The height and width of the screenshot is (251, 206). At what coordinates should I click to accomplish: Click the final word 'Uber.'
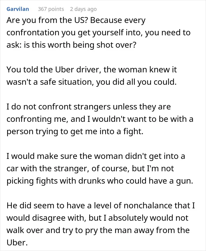tap(17, 243)
